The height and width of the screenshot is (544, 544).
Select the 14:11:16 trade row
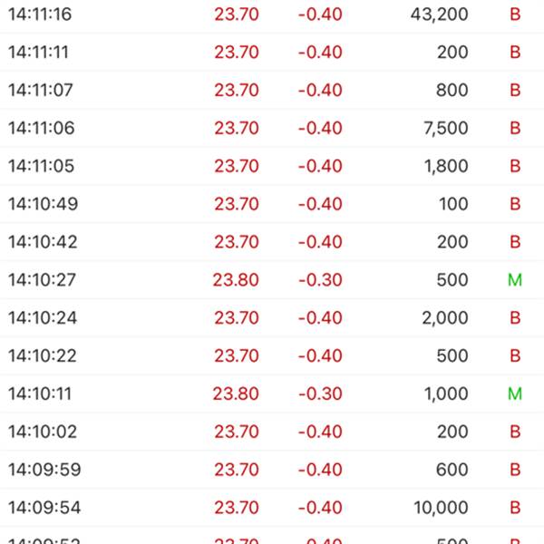[272, 15]
